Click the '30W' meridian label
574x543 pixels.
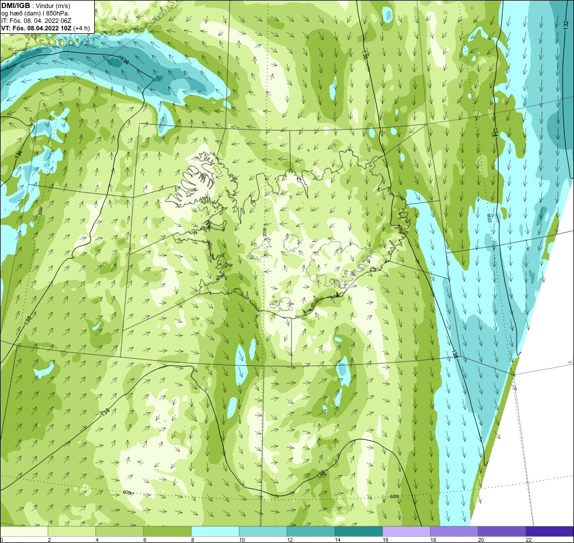click(x=41, y=211)
